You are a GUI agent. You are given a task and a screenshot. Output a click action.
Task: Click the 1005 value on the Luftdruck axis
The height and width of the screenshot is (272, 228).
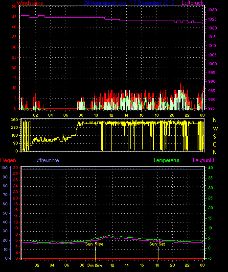point(212,55)
